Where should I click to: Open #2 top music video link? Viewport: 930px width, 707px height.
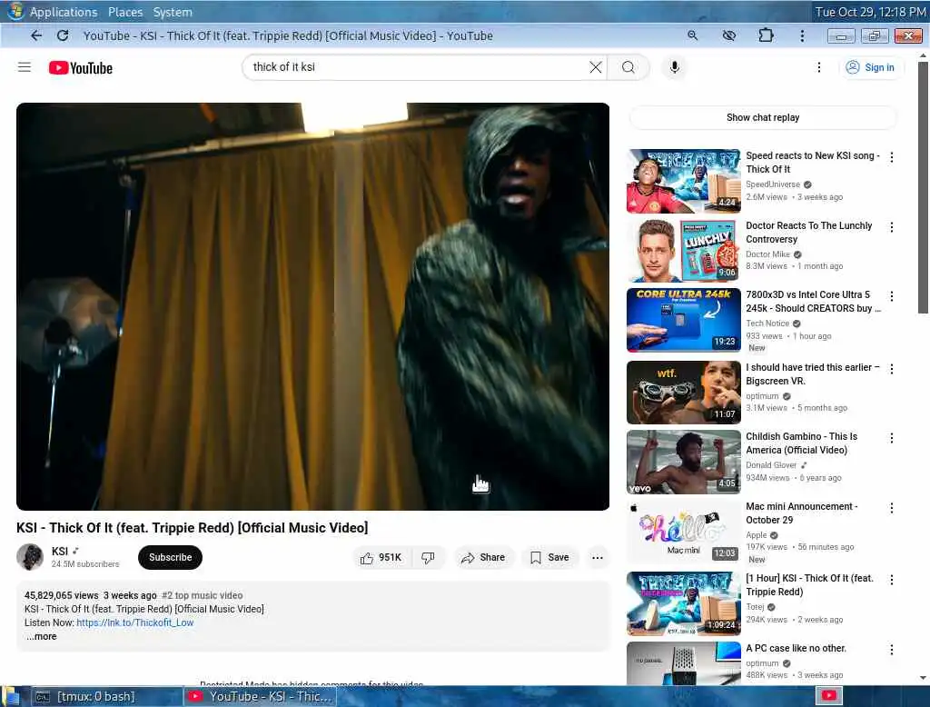coord(203,595)
